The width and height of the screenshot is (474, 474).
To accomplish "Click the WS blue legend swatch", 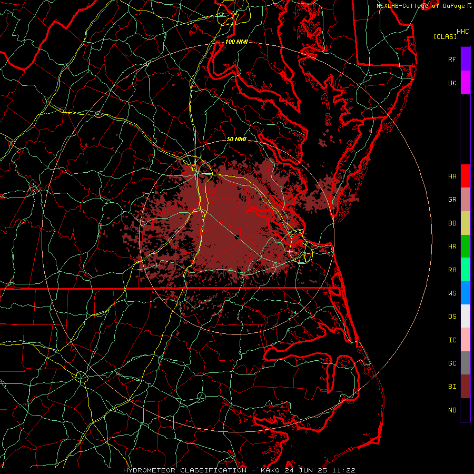I will (465, 293).
